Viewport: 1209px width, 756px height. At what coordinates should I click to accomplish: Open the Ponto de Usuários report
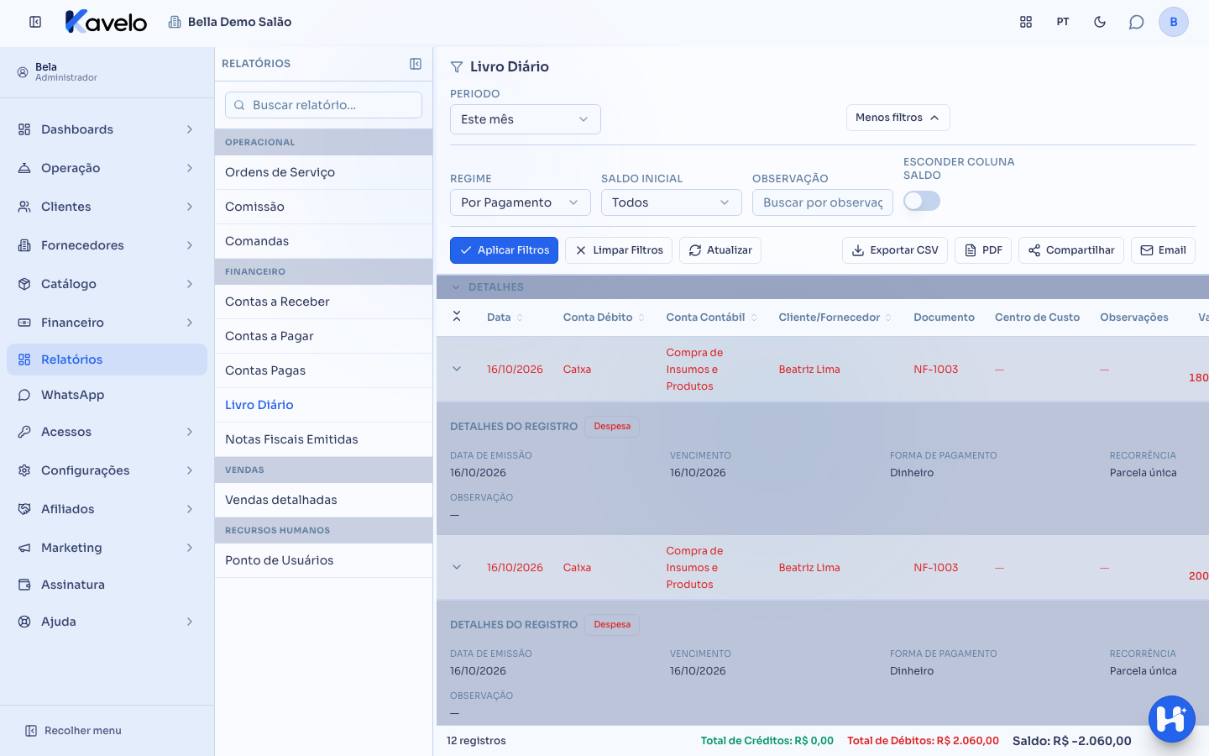pos(323,560)
